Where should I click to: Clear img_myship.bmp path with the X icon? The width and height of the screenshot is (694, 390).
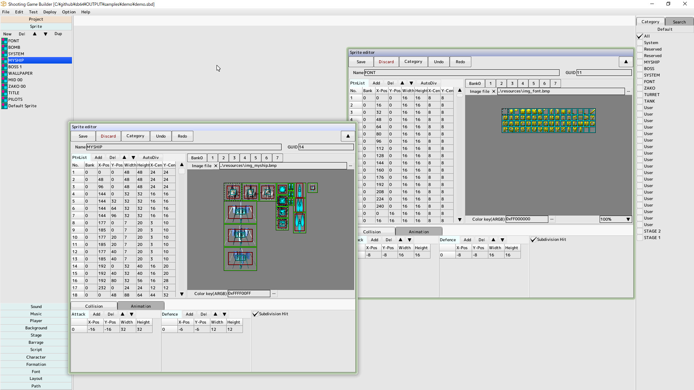pos(216,166)
